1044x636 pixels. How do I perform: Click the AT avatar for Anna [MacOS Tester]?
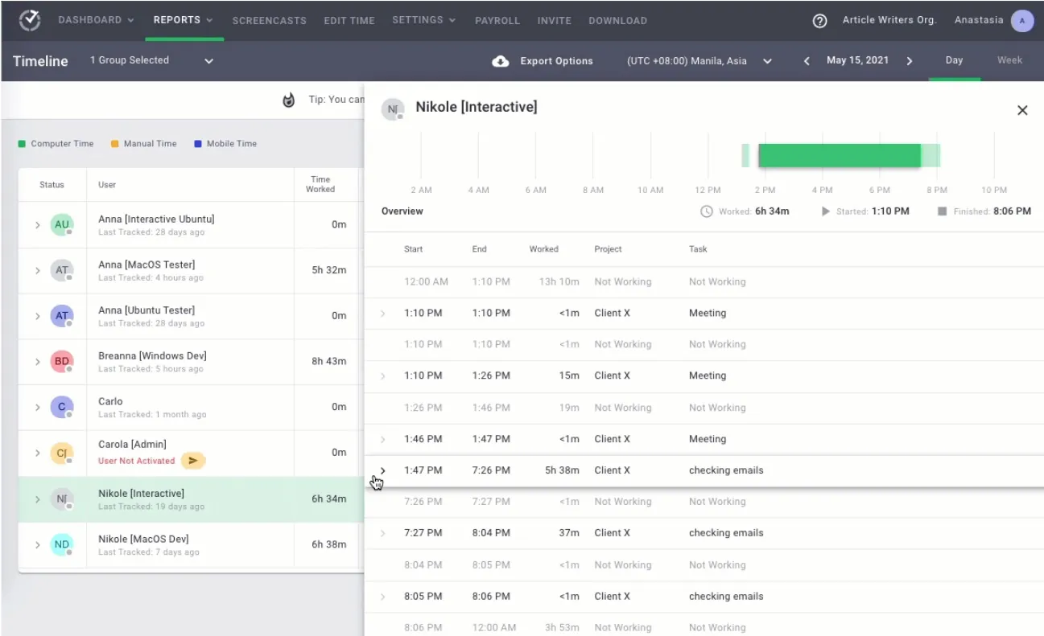pyautogui.click(x=62, y=270)
